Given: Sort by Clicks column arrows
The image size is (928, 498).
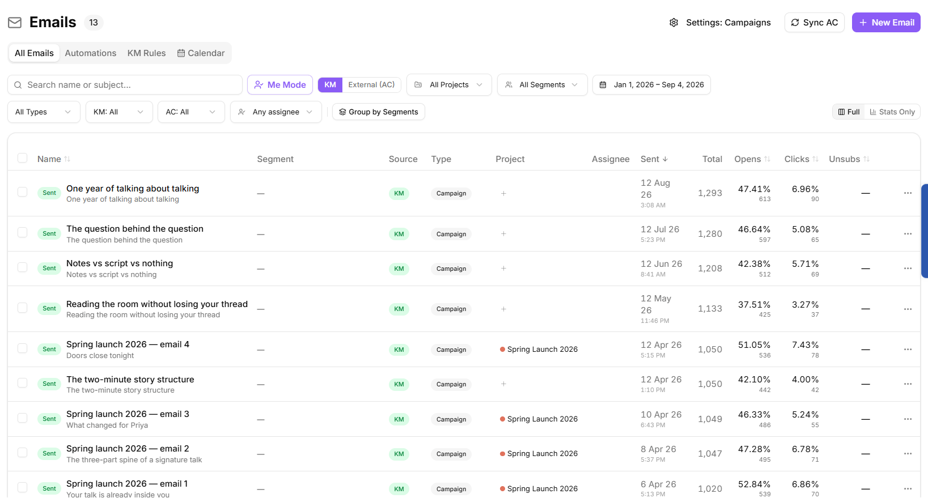Looking at the screenshot, I should pos(815,159).
